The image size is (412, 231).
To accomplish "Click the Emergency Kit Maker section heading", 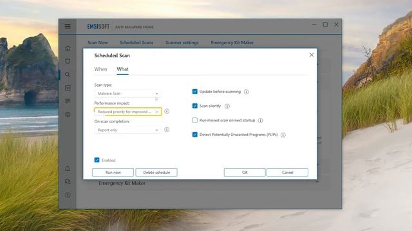I will (122, 183).
